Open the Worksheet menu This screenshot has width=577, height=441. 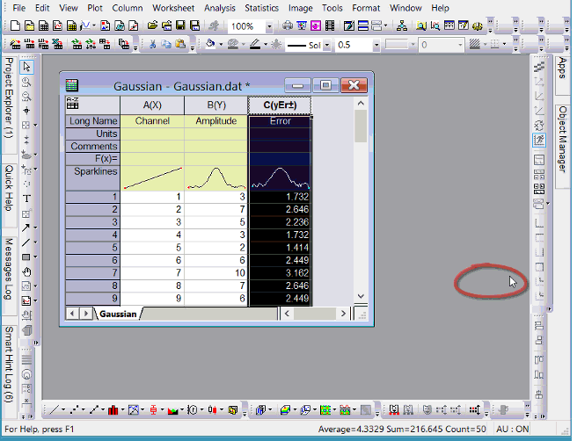click(173, 8)
